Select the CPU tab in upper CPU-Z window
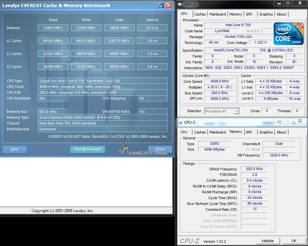Screen dimensions: 308x246 coord(184,14)
